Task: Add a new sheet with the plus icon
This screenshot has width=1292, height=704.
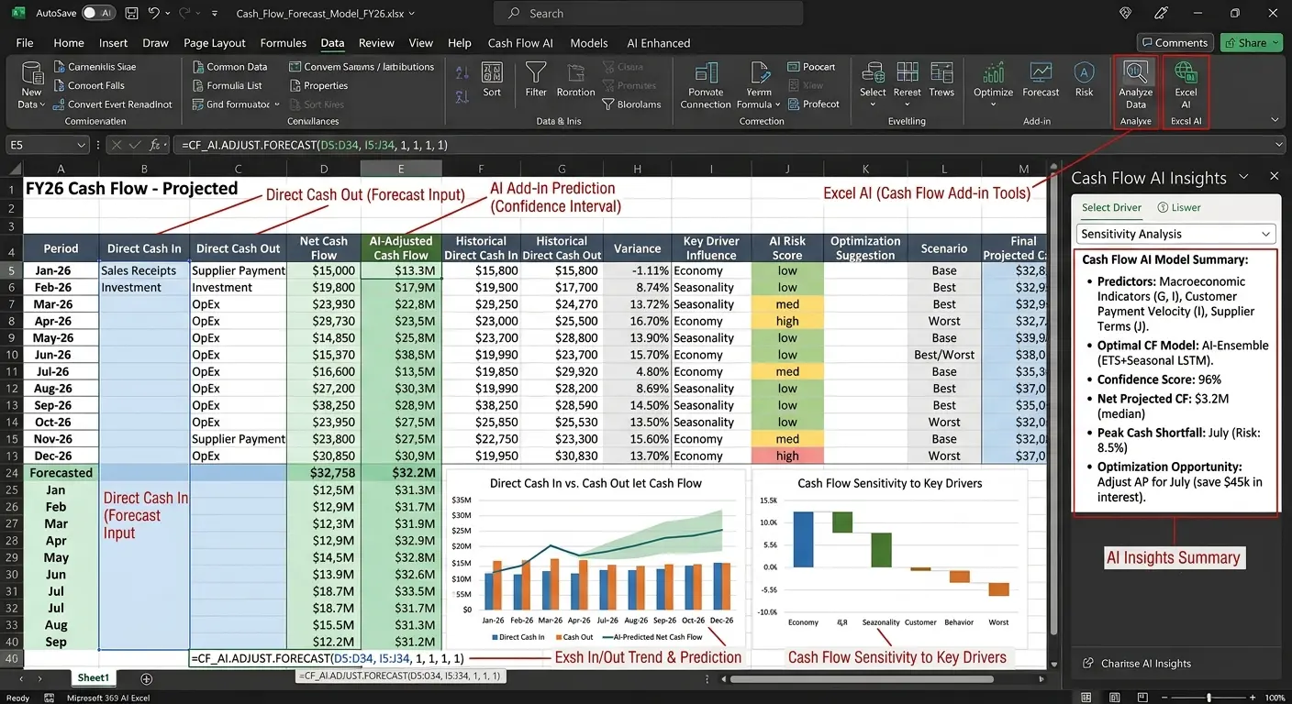Action: pyautogui.click(x=147, y=679)
